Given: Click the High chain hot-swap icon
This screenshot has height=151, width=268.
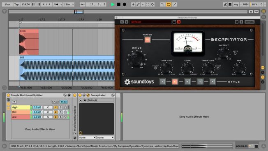Looking at the screenshot, I should coord(65,107).
